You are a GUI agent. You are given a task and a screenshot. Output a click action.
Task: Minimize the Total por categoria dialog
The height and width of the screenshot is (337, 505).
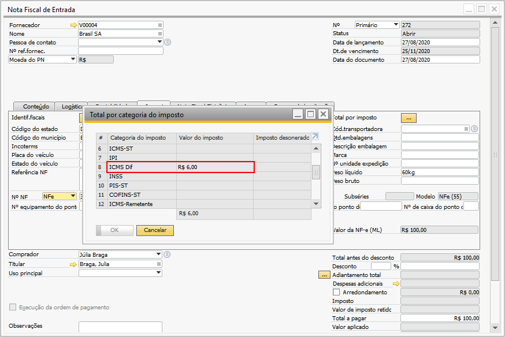point(298,114)
